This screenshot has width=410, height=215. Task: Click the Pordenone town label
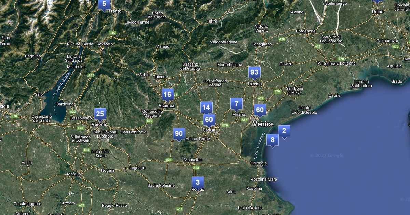(x=306, y=31)
